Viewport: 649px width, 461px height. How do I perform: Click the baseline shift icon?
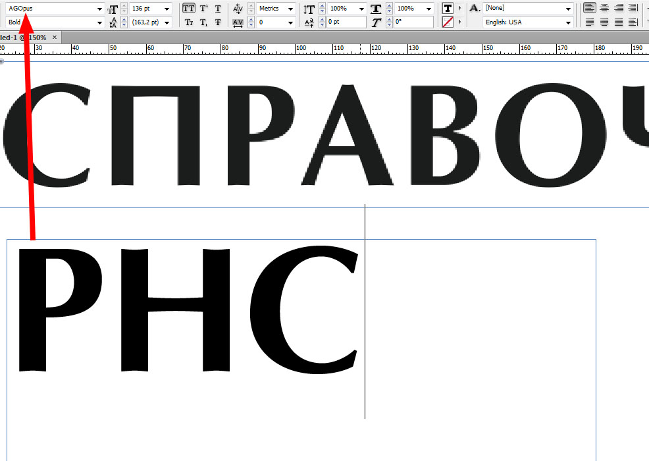tap(309, 23)
